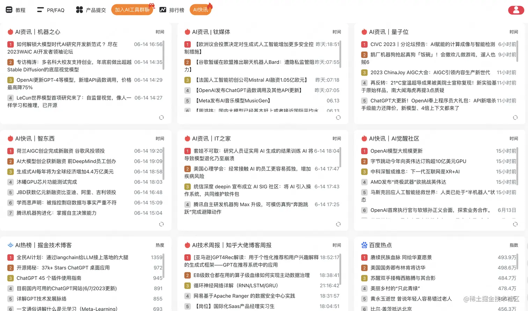The height and width of the screenshot is (311, 528).
Task: Refresh the 量子位 news card
Action: coord(515,117)
